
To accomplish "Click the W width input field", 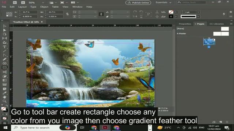I will tap(56, 12).
